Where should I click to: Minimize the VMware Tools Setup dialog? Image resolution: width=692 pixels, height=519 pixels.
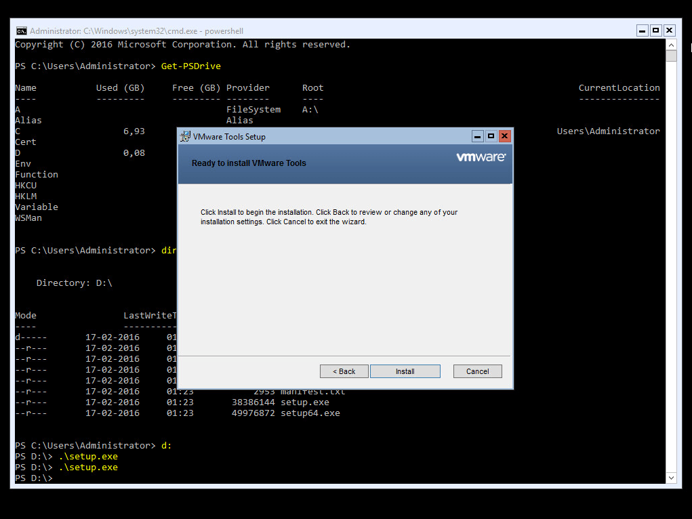(x=478, y=136)
